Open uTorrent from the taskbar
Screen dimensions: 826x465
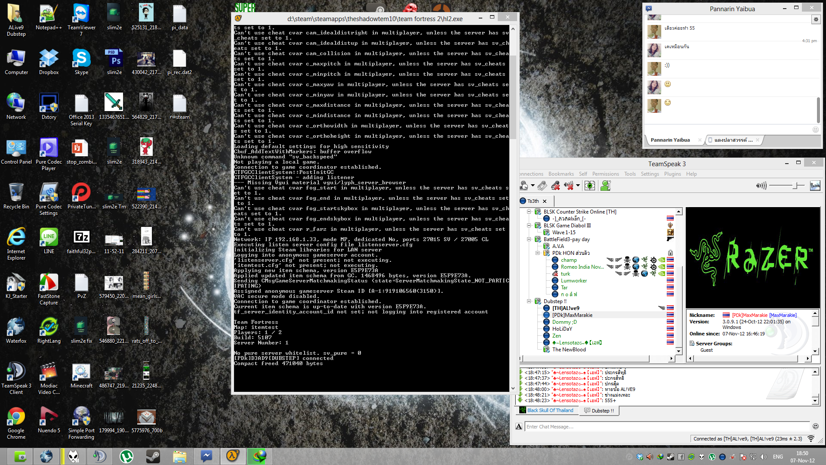tap(126, 456)
